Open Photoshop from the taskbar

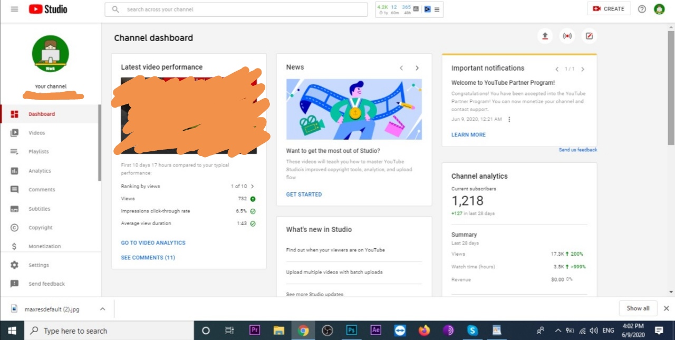(352, 331)
